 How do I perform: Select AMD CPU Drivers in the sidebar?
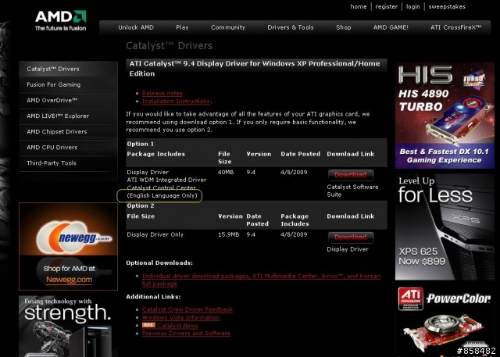pyautogui.click(x=68, y=148)
